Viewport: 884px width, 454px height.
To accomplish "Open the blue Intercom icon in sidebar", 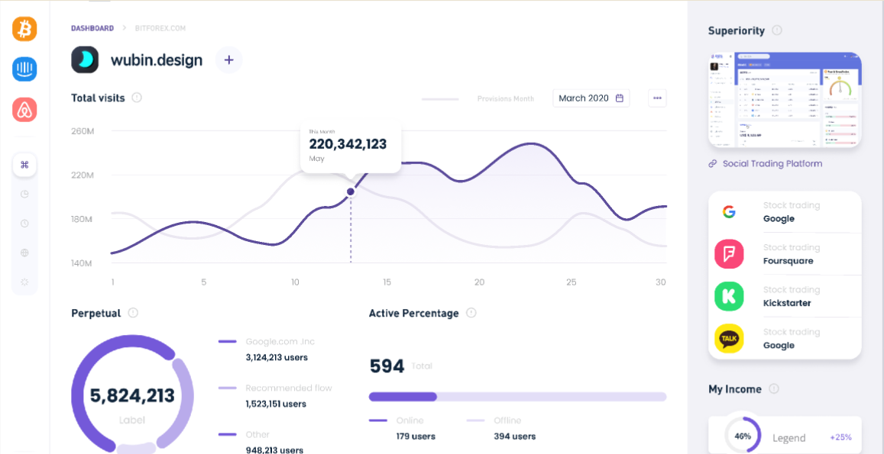I will 24,69.
